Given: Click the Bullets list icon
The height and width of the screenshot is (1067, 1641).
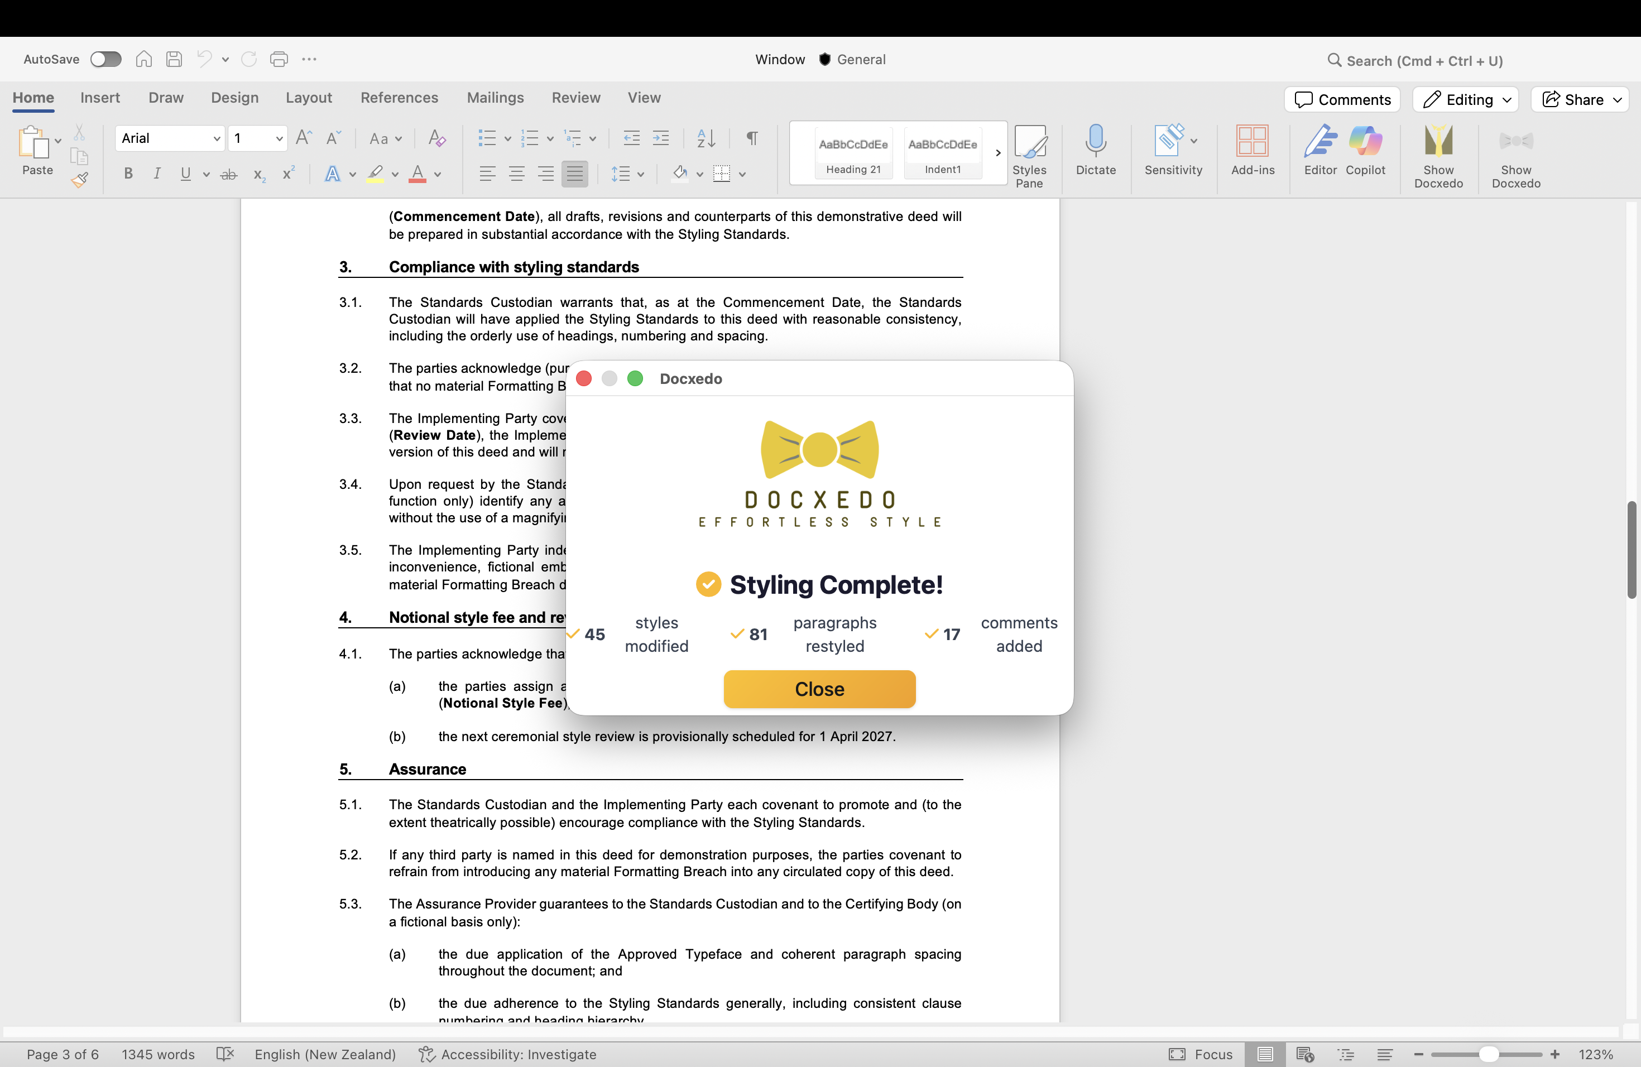Looking at the screenshot, I should pos(487,138).
